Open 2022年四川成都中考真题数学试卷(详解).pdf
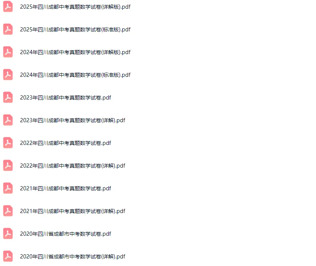The height and width of the screenshot is (266, 316). click(x=72, y=166)
